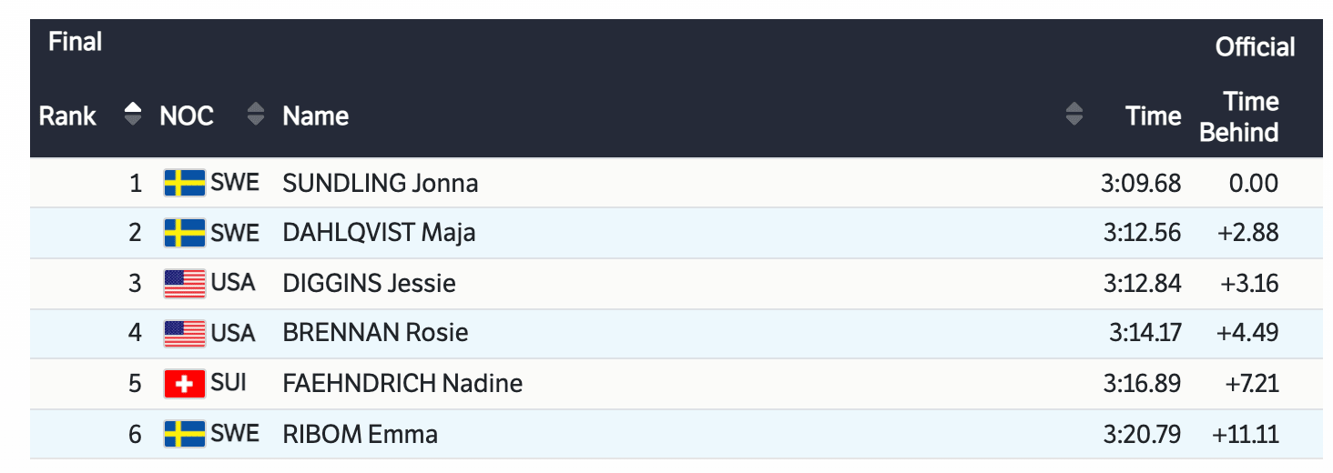Sort table by Rank using sort arrows
The height and width of the screenshot is (473, 1333).
(133, 116)
